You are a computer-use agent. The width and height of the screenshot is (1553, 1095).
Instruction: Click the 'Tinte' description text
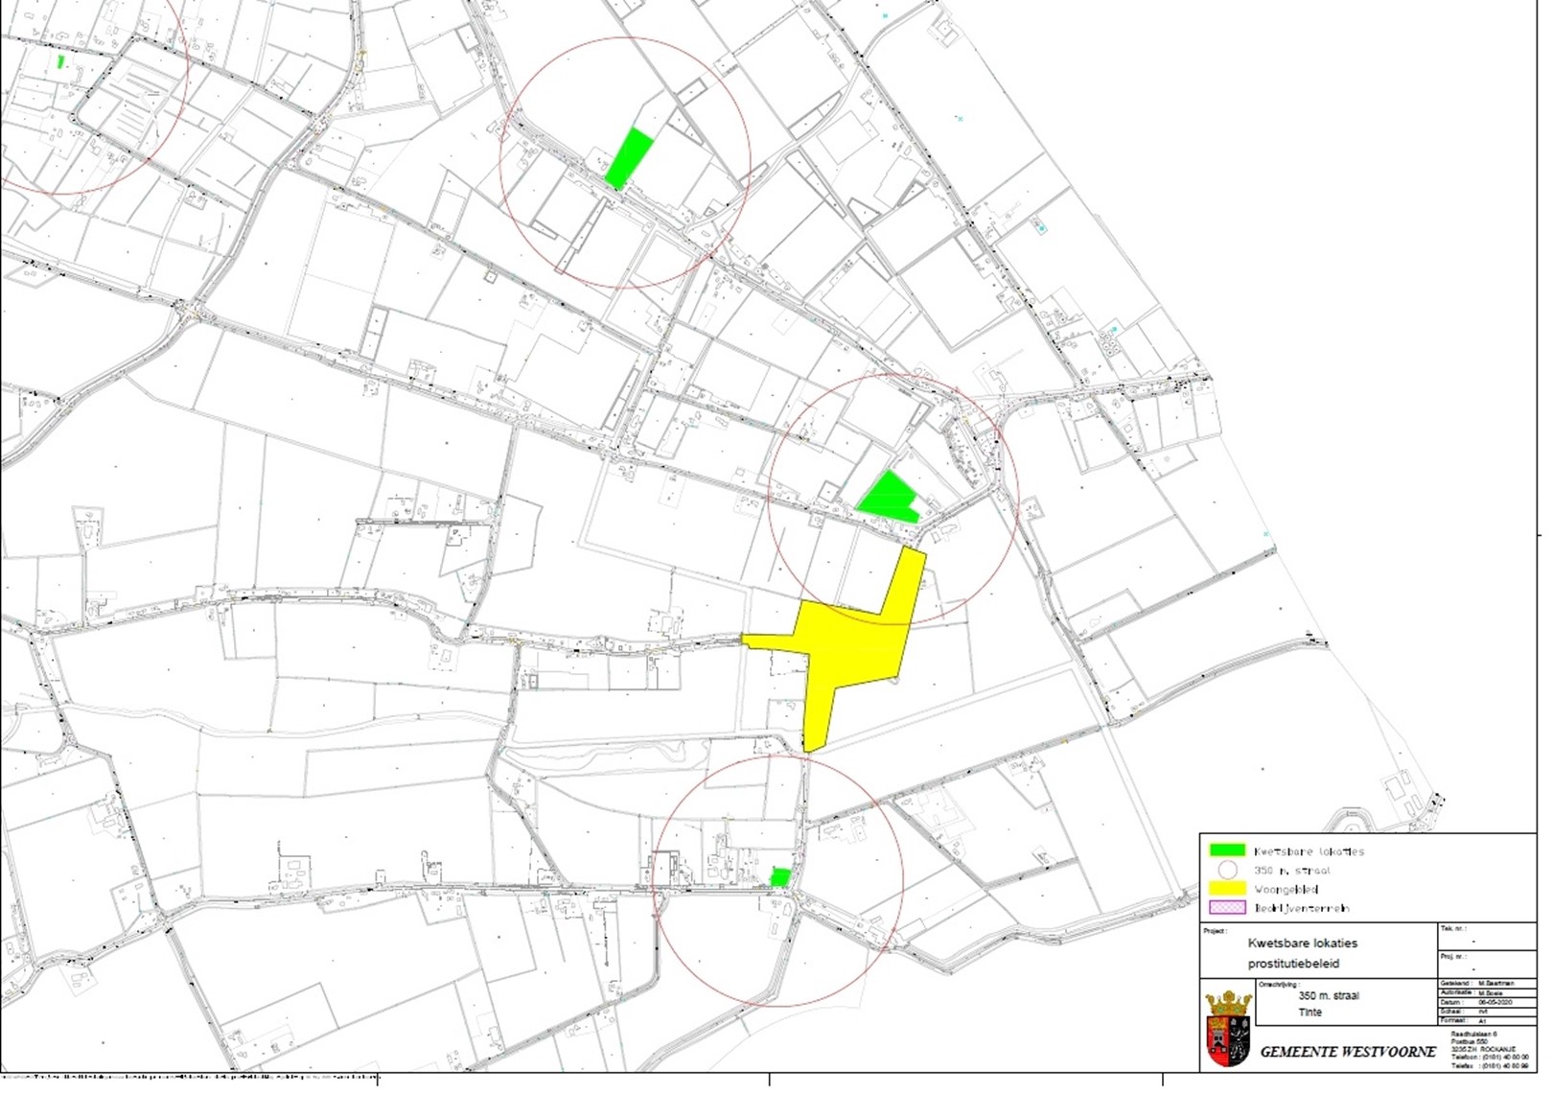click(1310, 1012)
